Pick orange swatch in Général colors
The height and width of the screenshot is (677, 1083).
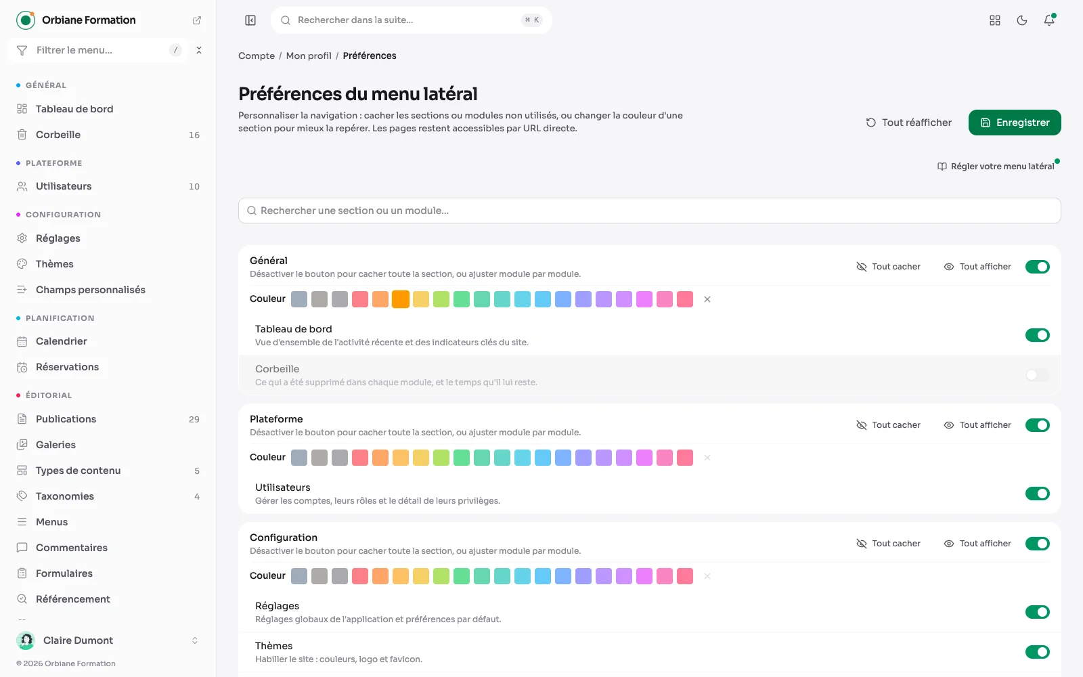[x=401, y=299]
